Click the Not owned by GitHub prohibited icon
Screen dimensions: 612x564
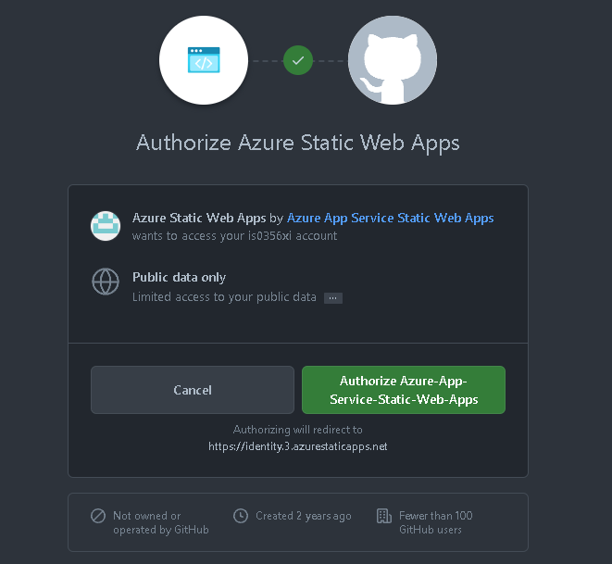pos(98,516)
